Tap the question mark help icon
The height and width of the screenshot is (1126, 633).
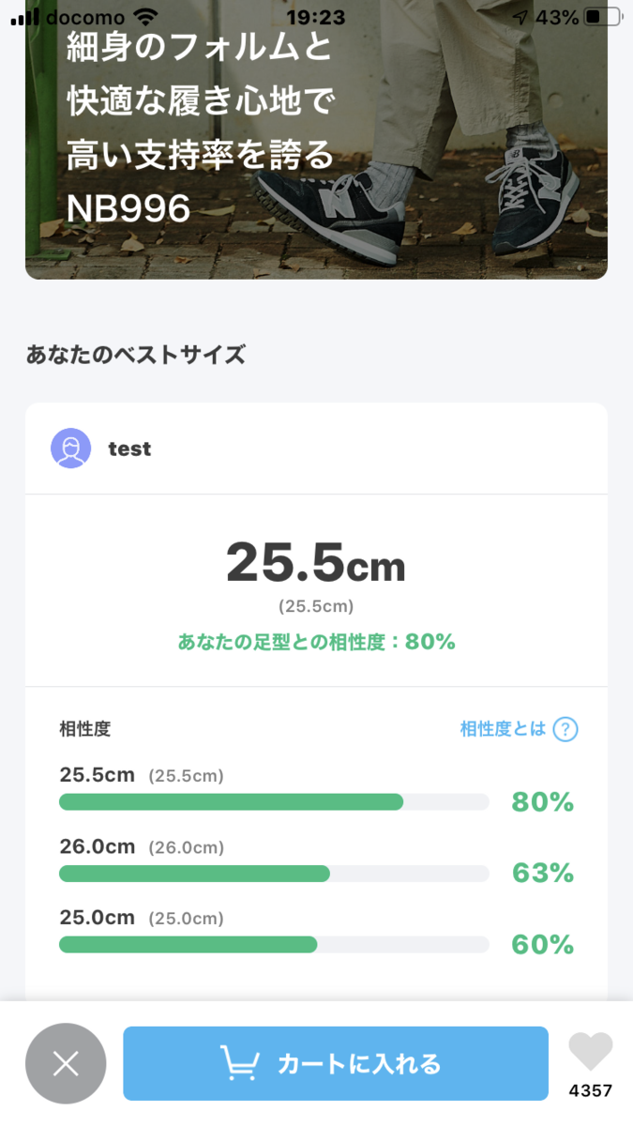[565, 729]
